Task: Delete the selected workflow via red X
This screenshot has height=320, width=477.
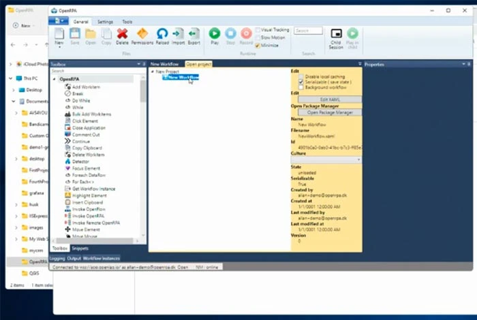Action: (122, 37)
